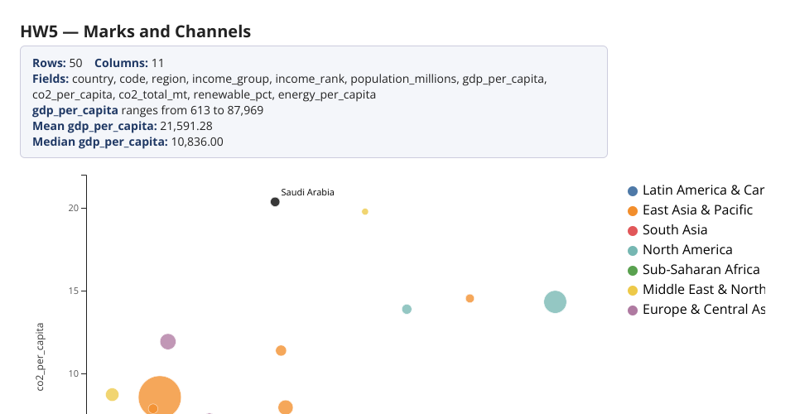Select the largest orange bubble in chart
This screenshot has width=795, height=414.
point(160,397)
